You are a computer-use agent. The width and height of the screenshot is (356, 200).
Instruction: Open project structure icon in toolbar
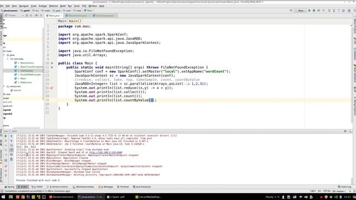click(349, 11)
